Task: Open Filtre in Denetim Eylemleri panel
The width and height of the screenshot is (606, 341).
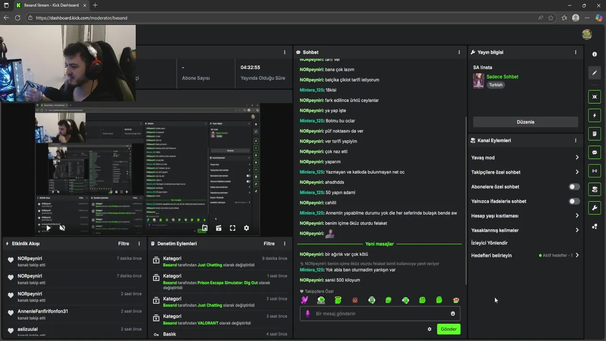Action: pos(269,243)
